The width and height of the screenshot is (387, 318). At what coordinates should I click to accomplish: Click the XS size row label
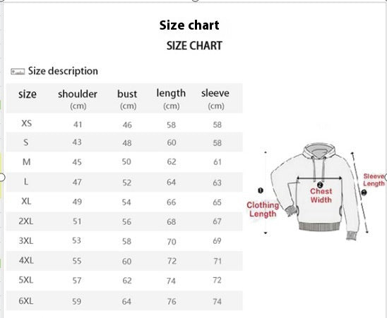point(26,123)
